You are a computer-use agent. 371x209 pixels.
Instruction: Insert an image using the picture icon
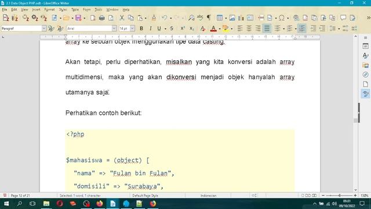[232, 18]
